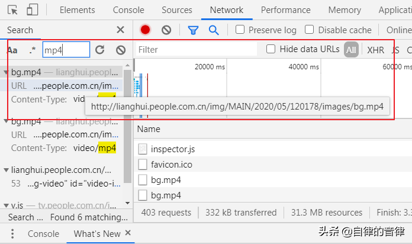Screen dimensions: 412x244
Task: Clear the network log
Action: (166, 30)
